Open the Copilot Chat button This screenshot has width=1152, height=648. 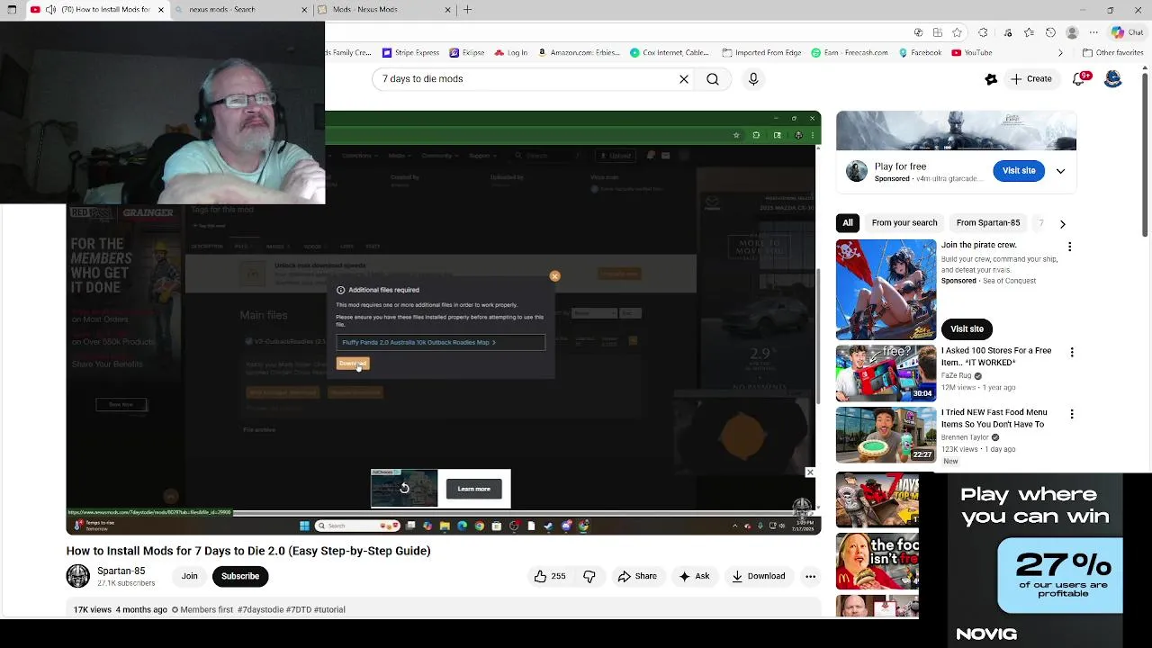pos(1127,32)
